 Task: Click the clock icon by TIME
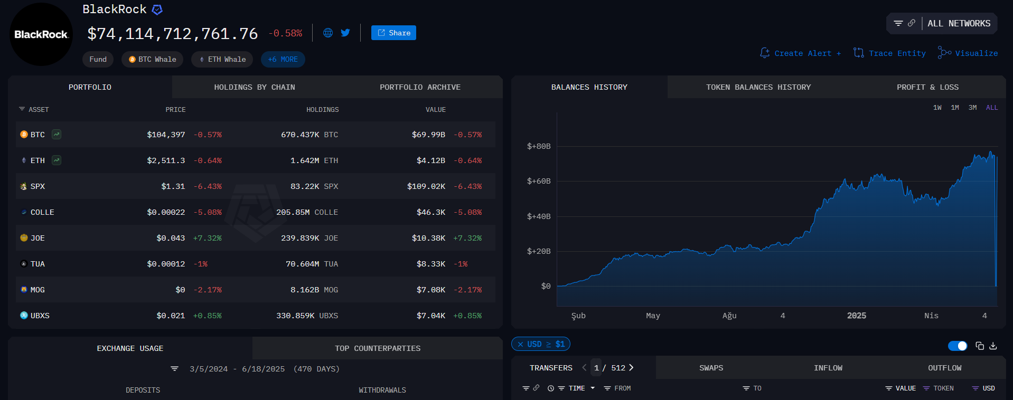coord(551,388)
